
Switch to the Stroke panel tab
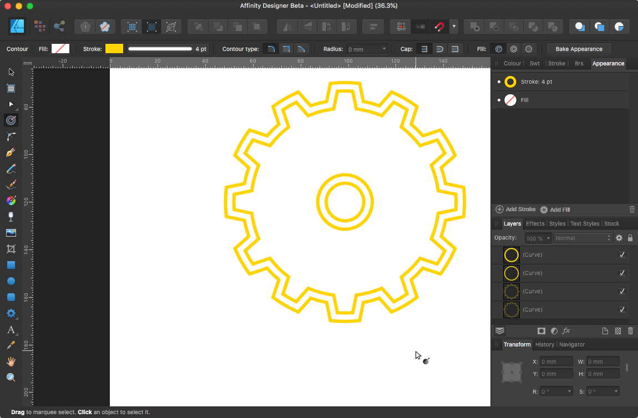(x=556, y=64)
